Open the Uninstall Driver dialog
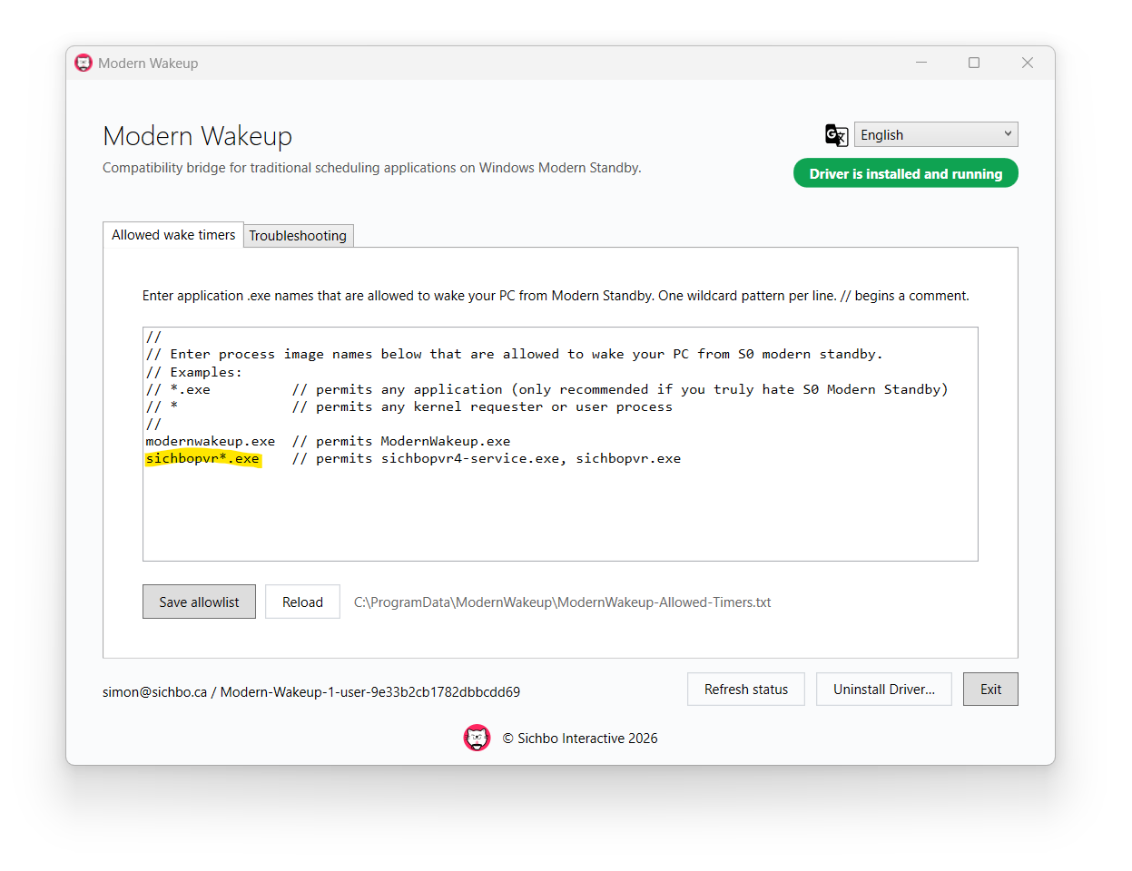Image resolution: width=1132 pixels, height=871 pixels. (884, 689)
